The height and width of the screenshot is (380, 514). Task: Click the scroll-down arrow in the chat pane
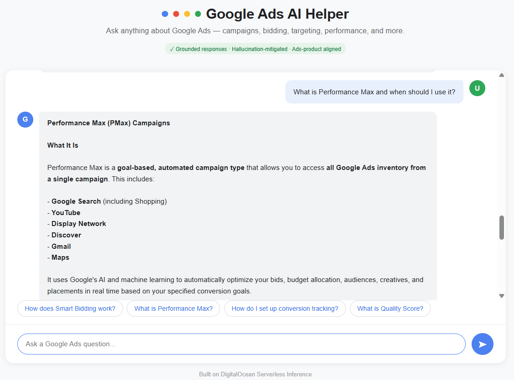pyautogui.click(x=502, y=296)
